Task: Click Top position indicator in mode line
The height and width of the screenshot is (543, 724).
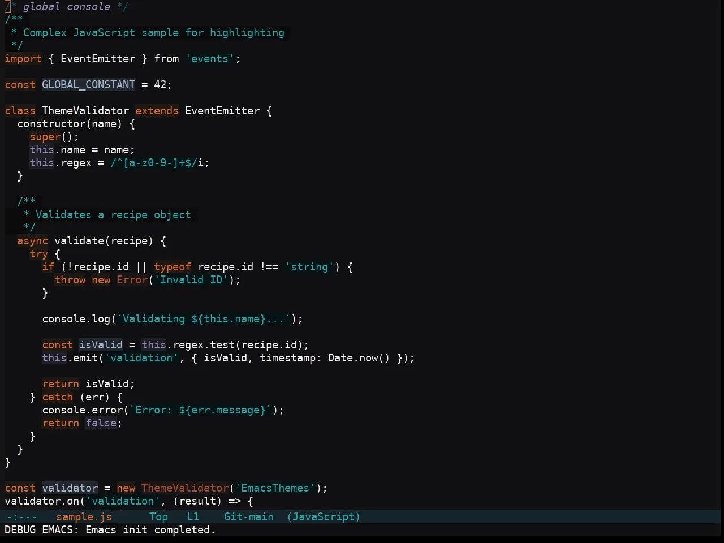Action: [158, 517]
